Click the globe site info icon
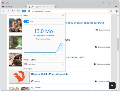 [x=29, y=11]
